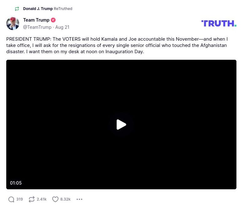Play the embedded video
The height and width of the screenshot is (209, 243).
pos(121,125)
